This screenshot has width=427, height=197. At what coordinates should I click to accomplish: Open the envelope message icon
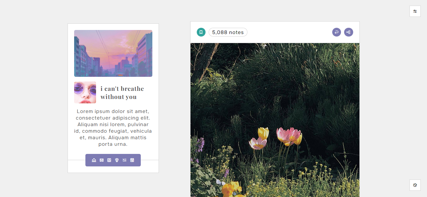point(102,160)
